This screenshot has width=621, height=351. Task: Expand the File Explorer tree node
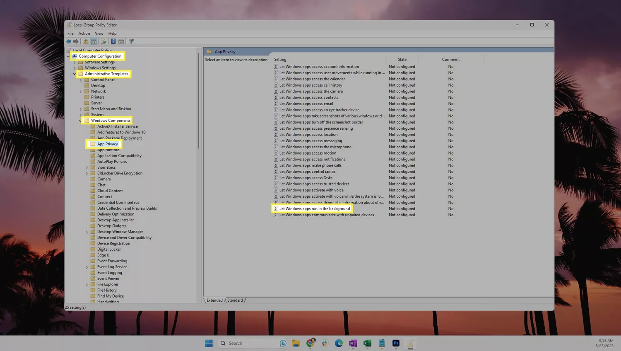tap(87, 285)
